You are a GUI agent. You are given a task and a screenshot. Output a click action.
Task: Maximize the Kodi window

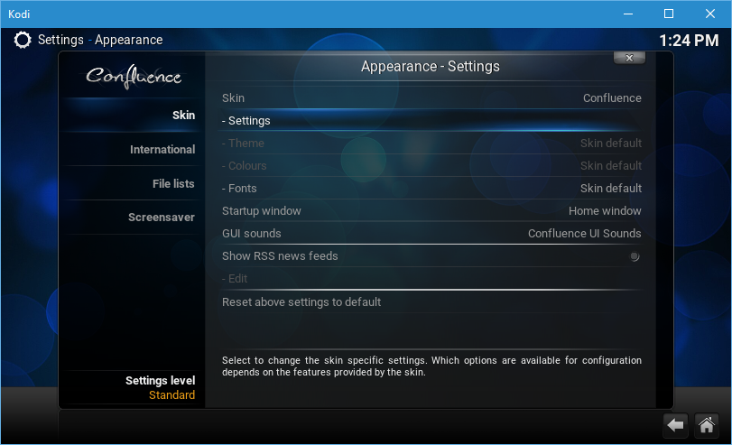click(668, 14)
